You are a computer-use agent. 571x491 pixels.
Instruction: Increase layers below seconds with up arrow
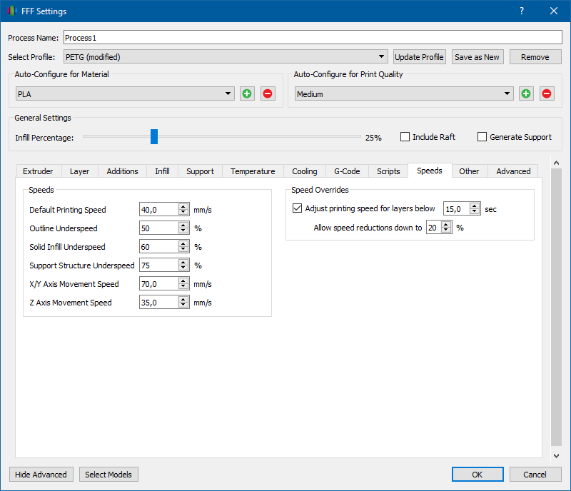pyautogui.click(x=475, y=206)
